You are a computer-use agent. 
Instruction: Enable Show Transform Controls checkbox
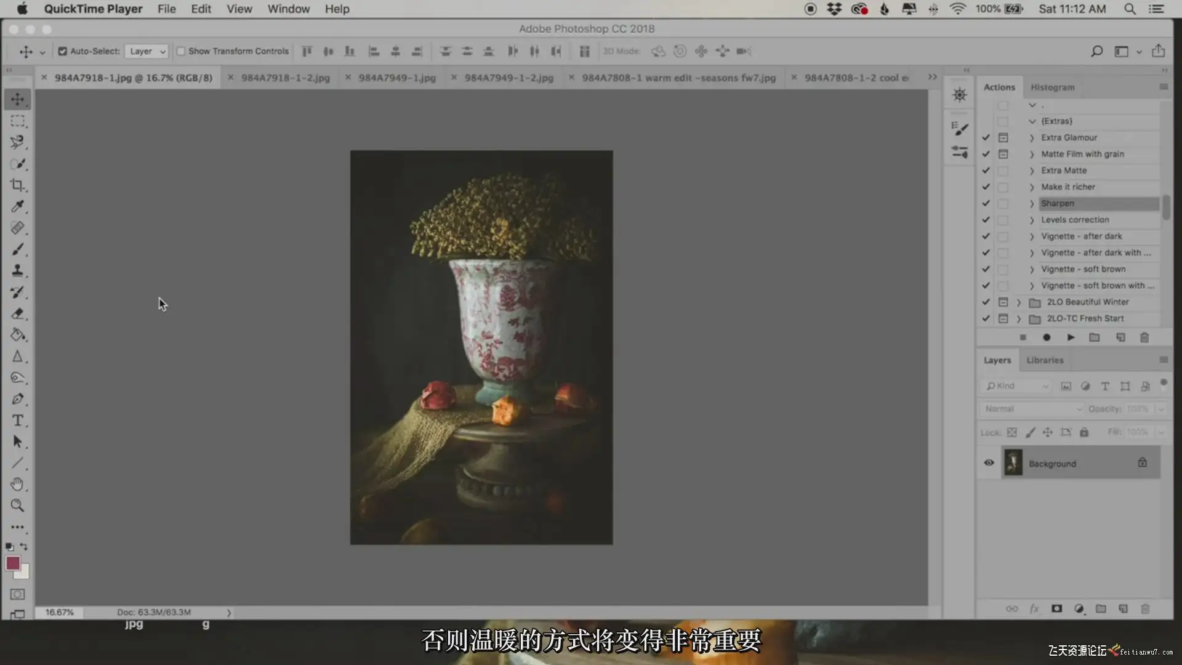point(180,51)
